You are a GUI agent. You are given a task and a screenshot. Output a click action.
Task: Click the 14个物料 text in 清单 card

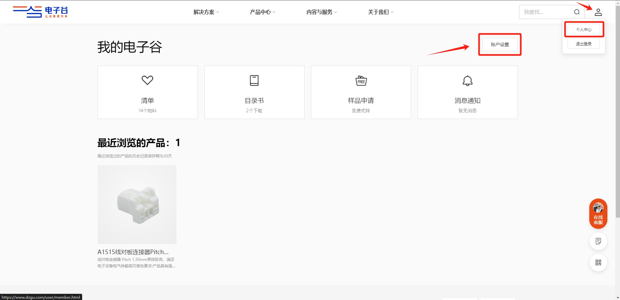tap(147, 111)
